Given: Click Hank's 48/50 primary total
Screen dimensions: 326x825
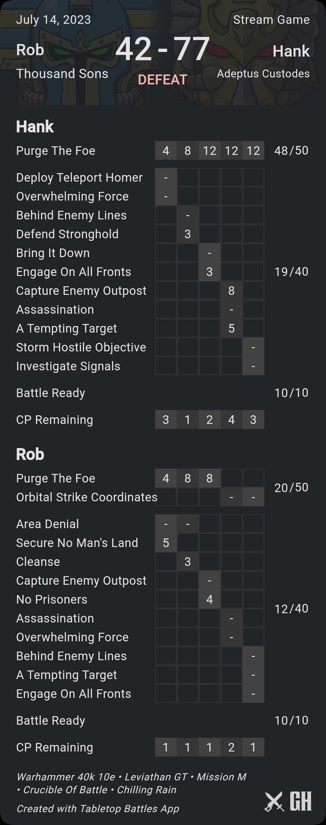Looking at the screenshot, I should 291,151.
